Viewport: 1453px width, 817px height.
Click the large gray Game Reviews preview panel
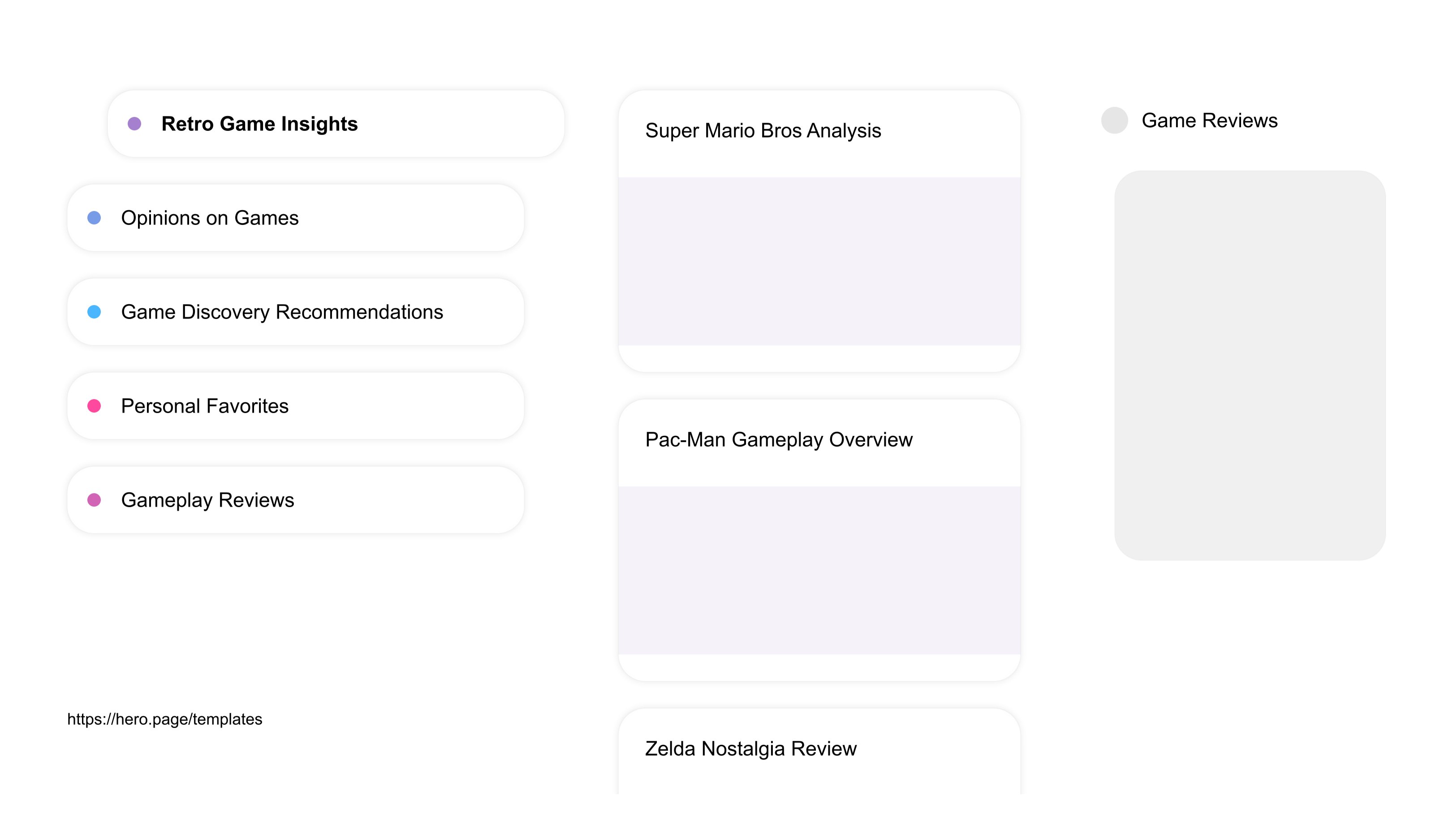pyautogui.click(x=1250, y=365)
